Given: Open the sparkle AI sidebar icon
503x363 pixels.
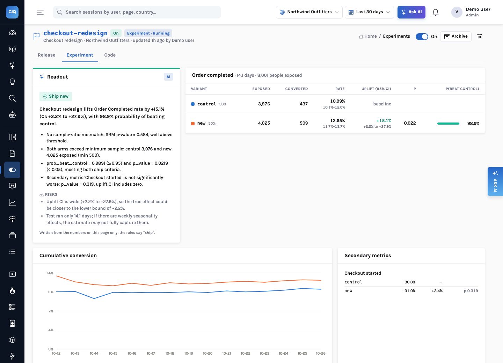Looking at the screenshot, I should (12, 66).
